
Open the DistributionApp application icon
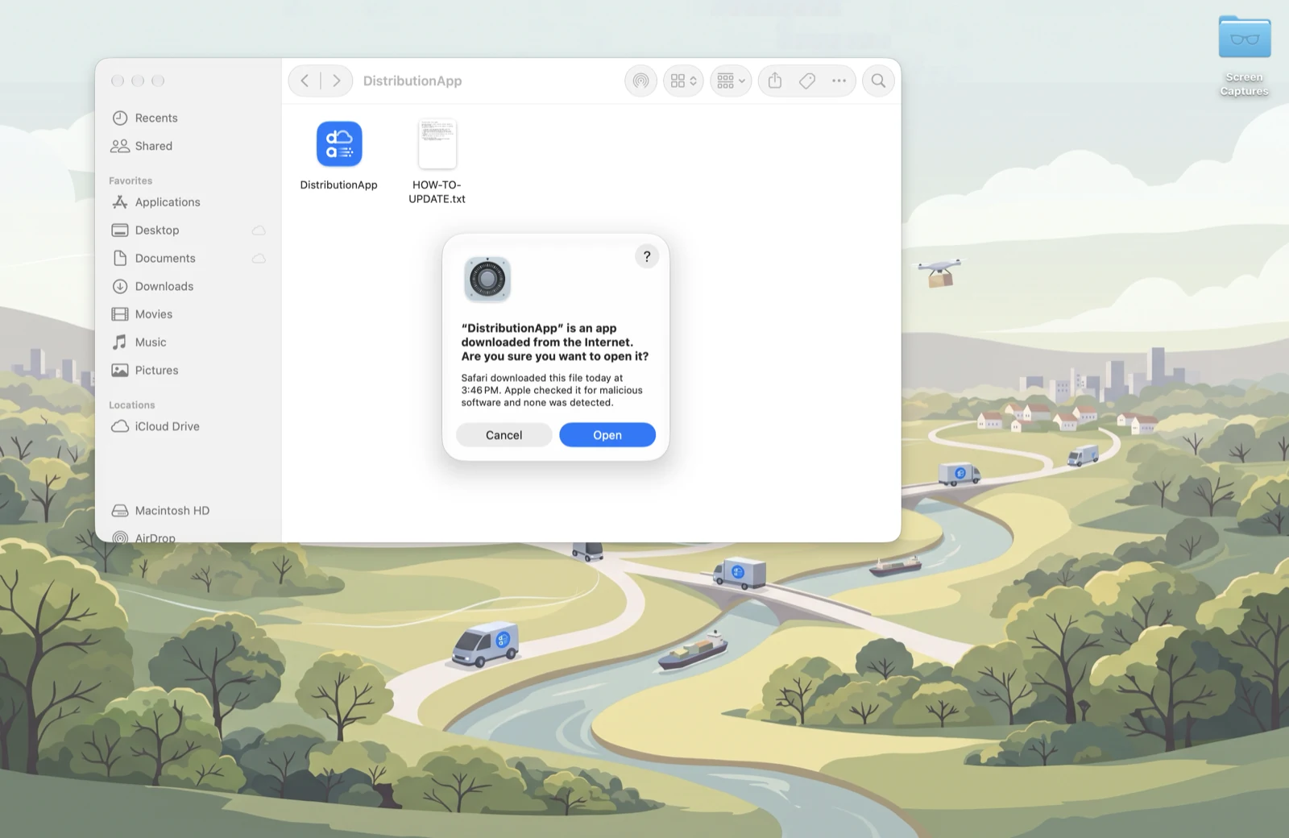[339, 144]
